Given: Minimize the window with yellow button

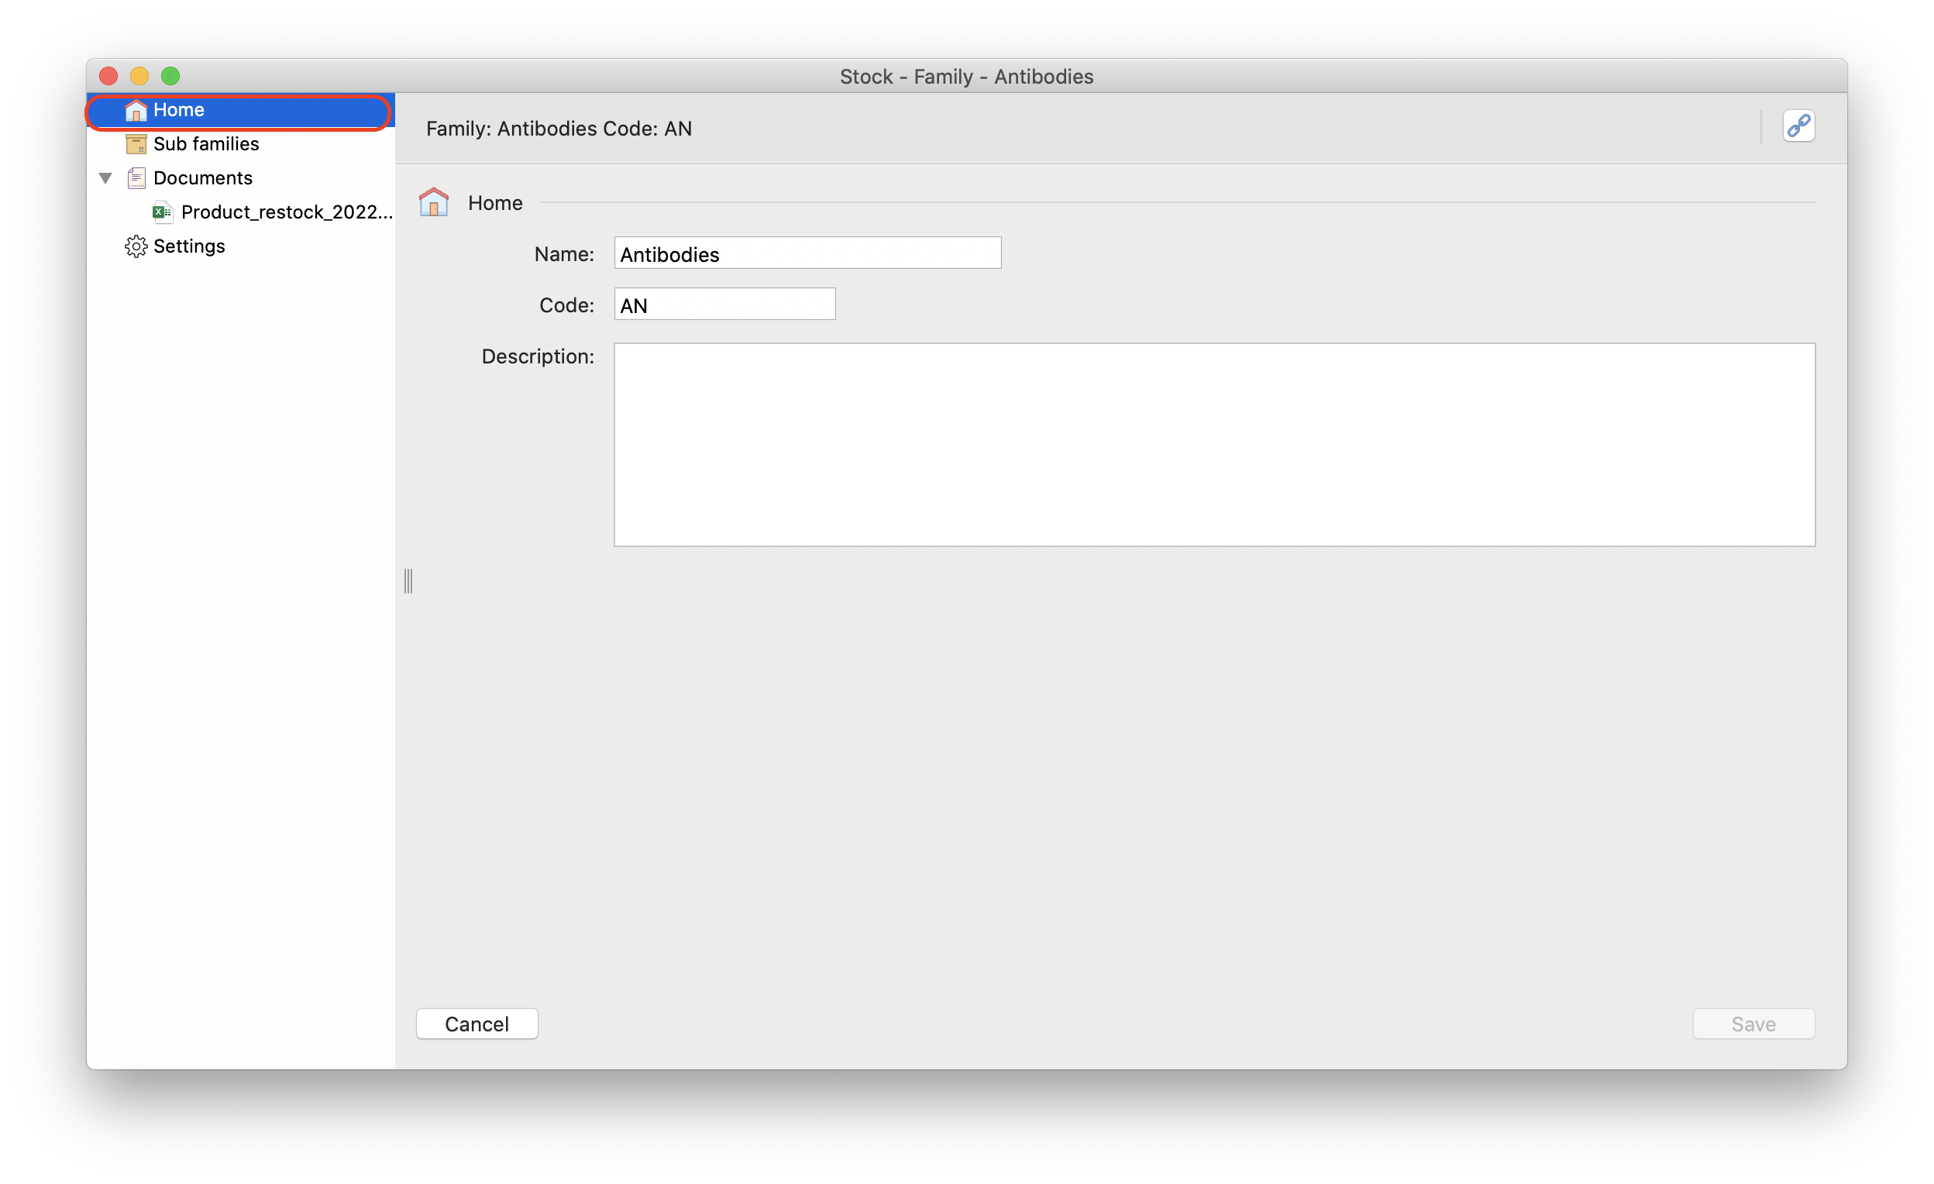Looking at the screenshot, I should (139, 76).
